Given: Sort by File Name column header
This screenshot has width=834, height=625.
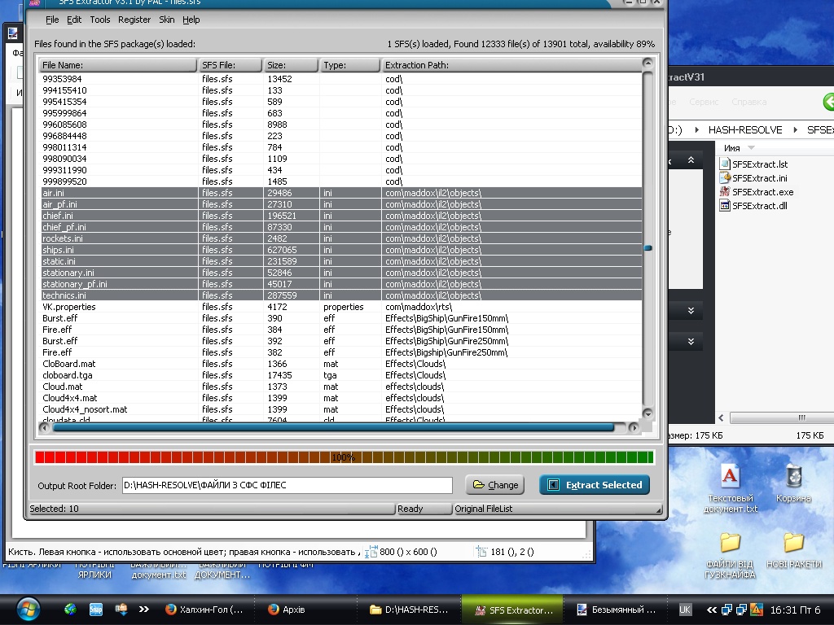Looking at the screenshot, I should pos(117,65).
